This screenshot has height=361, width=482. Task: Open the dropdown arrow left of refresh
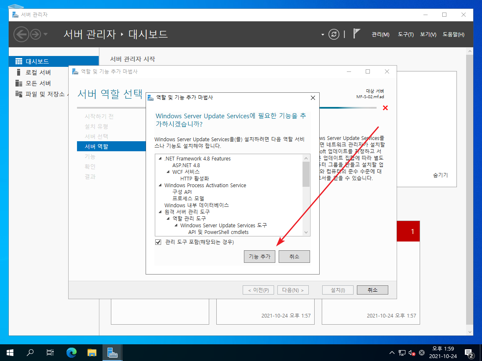pyautogui.click(x=323, y=35)
